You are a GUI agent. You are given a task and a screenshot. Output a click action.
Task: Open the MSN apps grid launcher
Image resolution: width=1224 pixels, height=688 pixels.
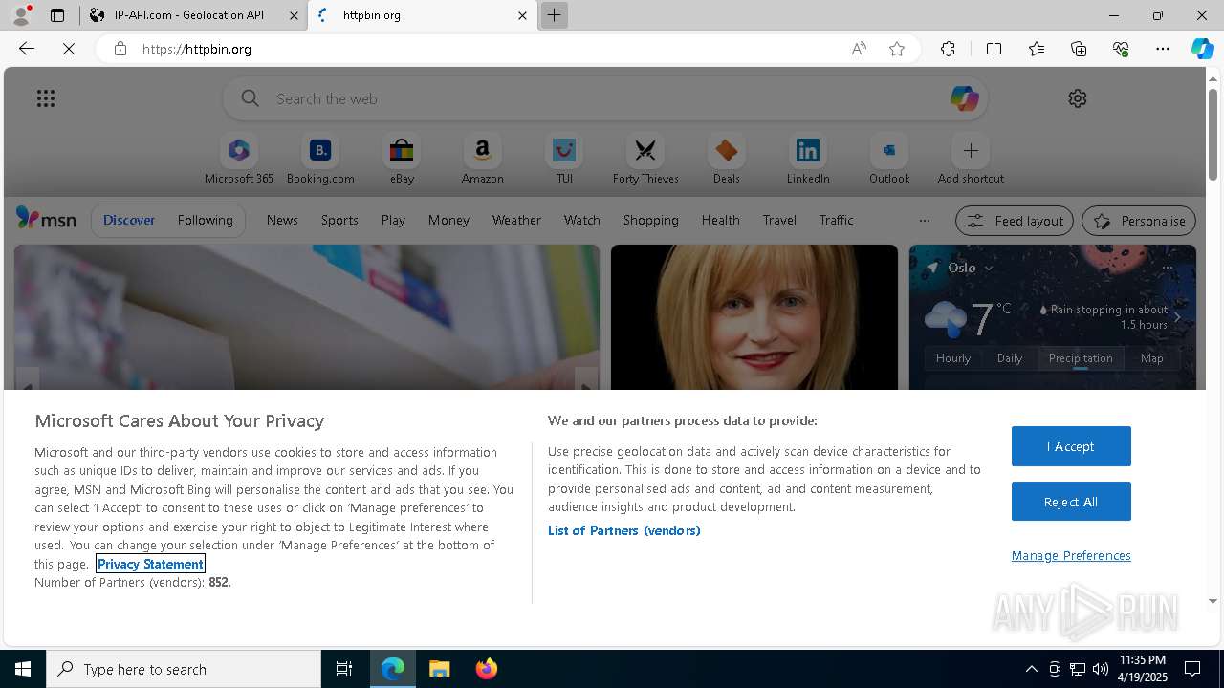point(46,98)
